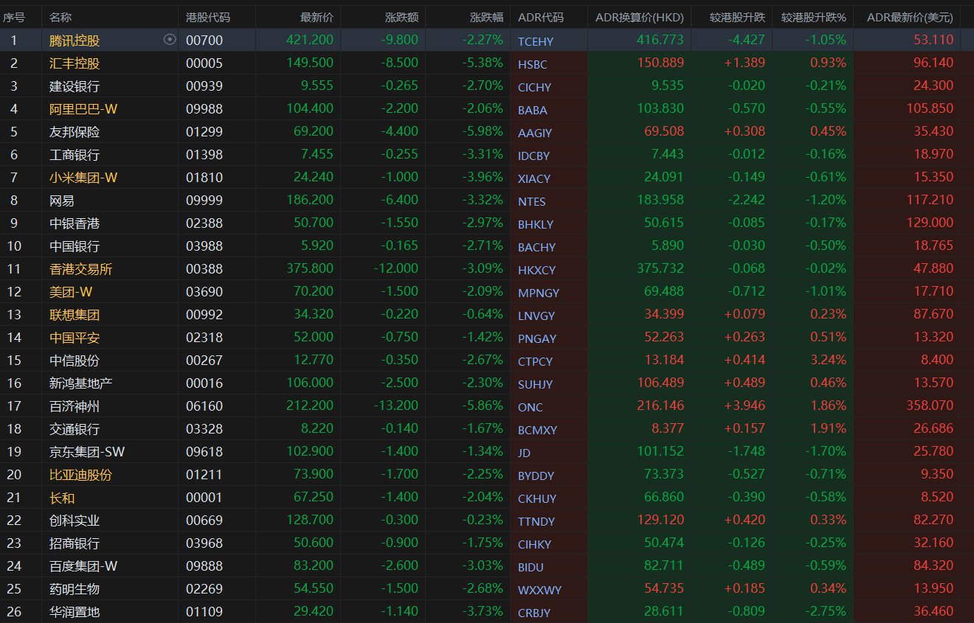Click the round icon beside 腾讯控股
Screen dimensions: 974x623
point(170,40)
